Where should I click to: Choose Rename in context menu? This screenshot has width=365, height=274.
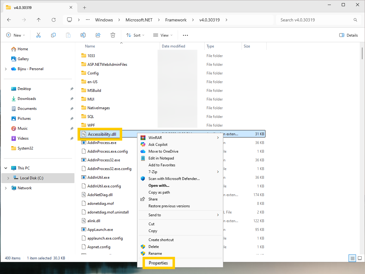pyautogui.click(x=155, y=254)
